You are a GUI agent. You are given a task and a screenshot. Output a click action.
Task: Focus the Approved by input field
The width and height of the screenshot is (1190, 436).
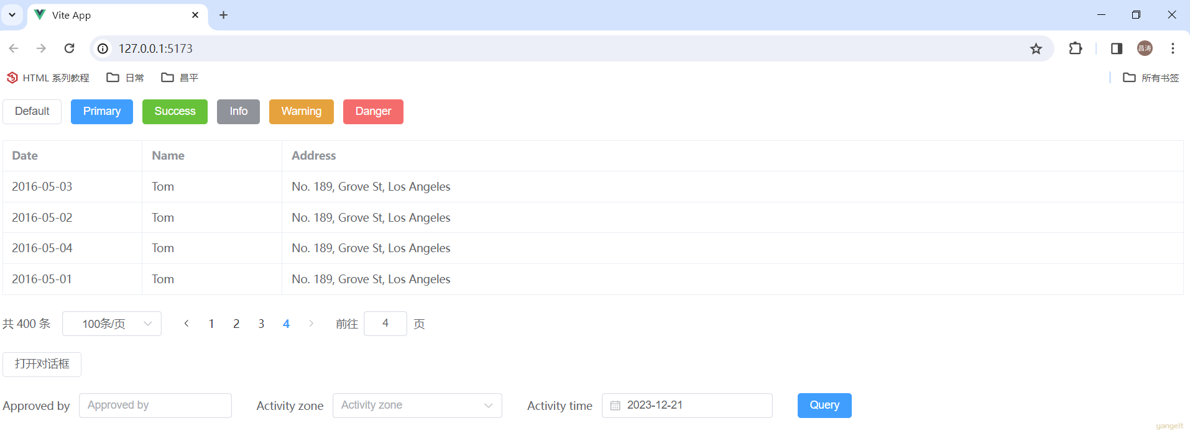(155, 406)
